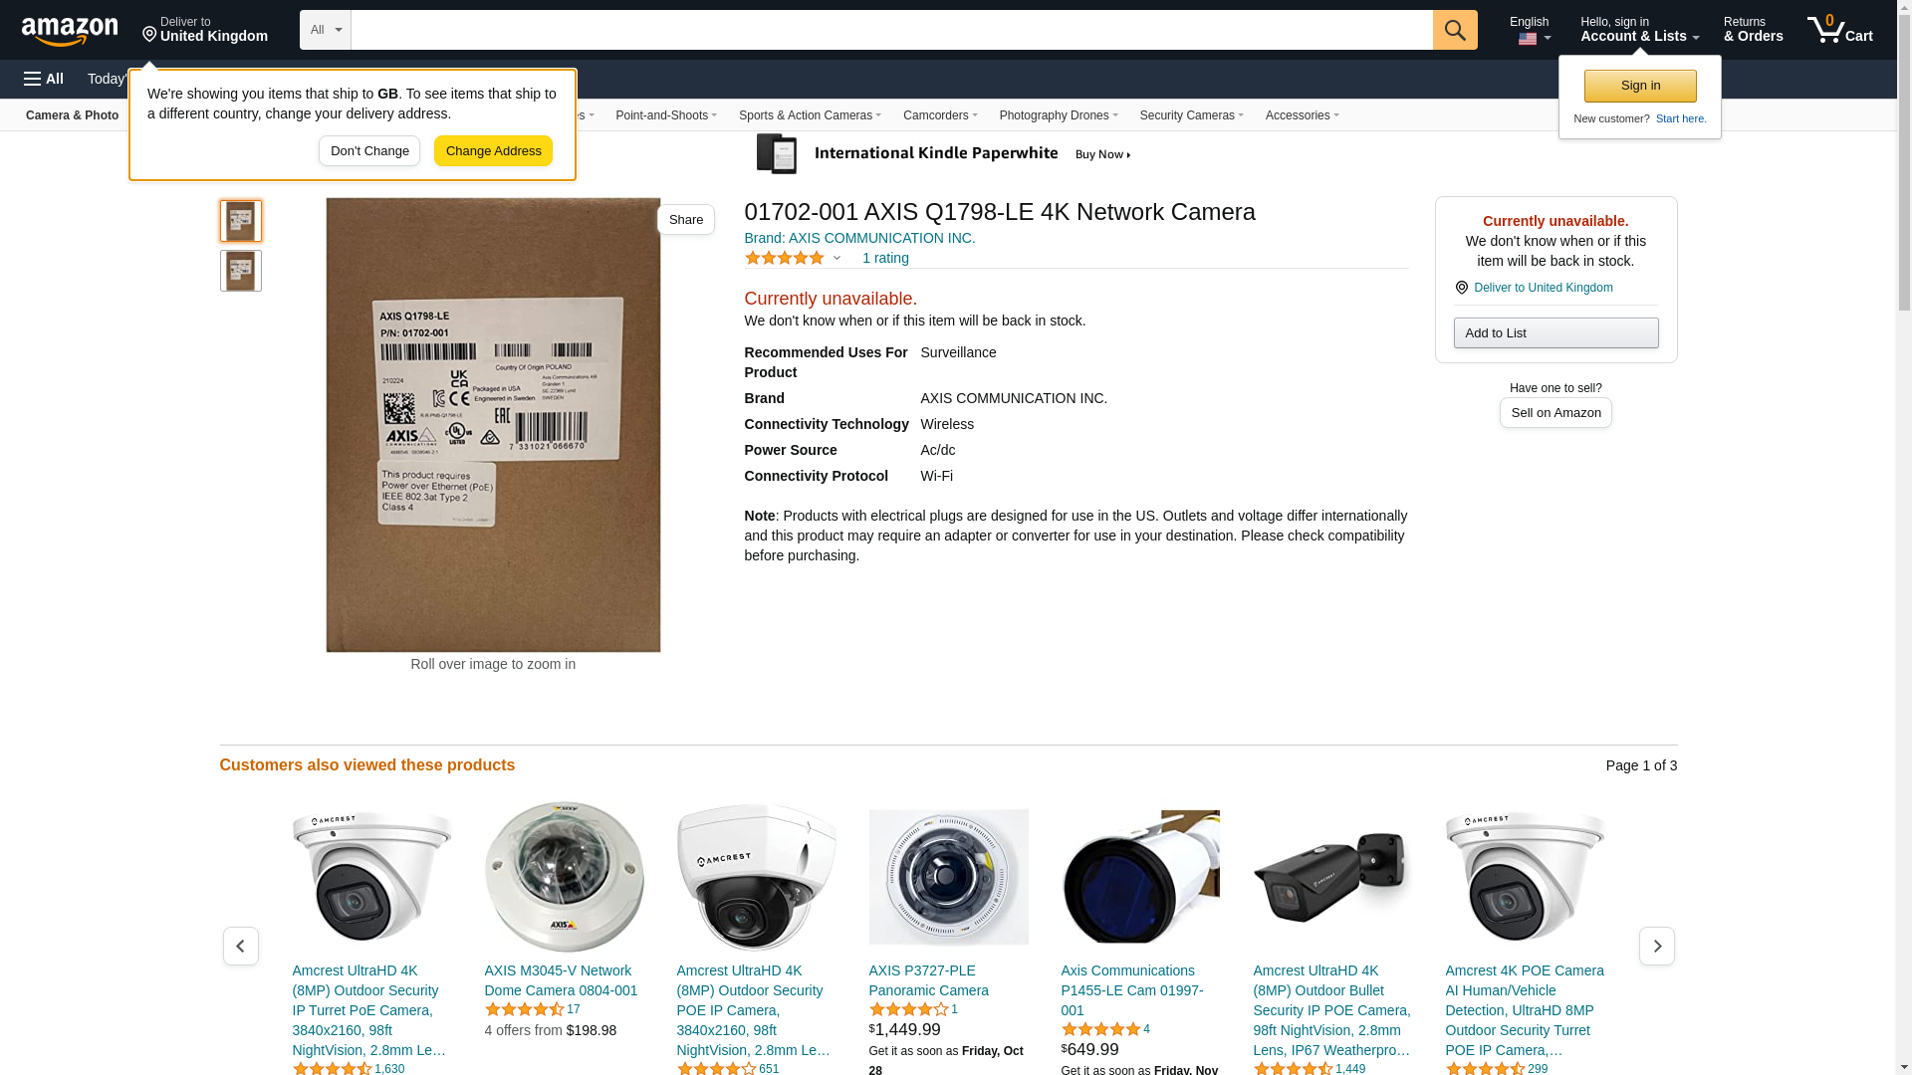Click the five-star rating stars
This screenshot has height=1075, width=1912.
(785, 259)
